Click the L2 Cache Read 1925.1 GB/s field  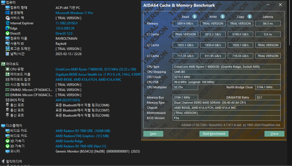click(x=185, y=45)
